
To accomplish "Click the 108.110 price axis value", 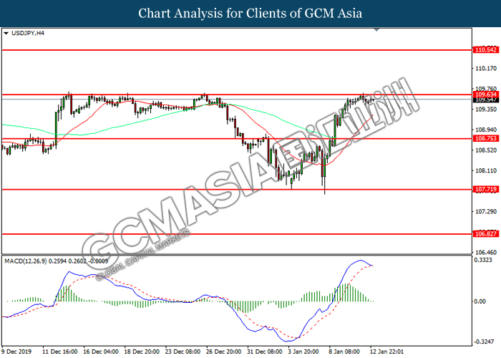I will click(486, 170).
